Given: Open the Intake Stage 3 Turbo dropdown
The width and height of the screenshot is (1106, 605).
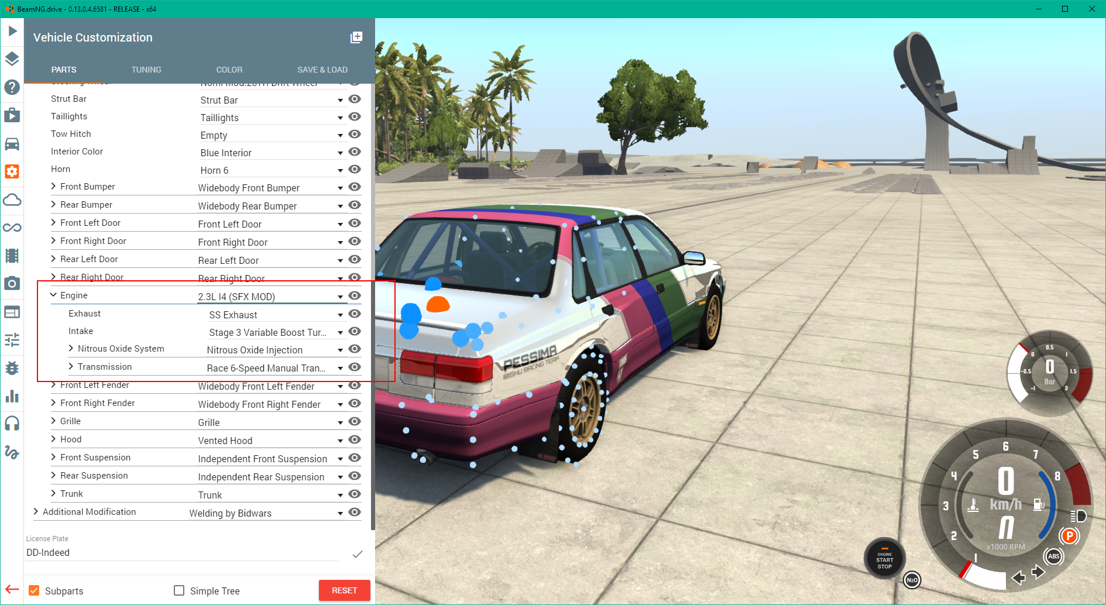Looking at the screenshot, I should pos(276,332).
